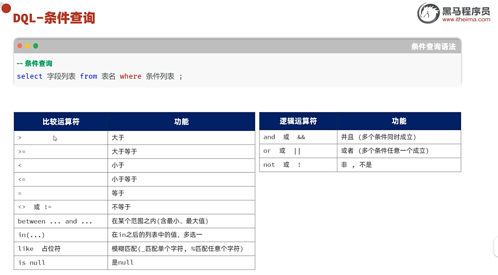Select the 不等于 cell
498x275 pixels.
181,207
